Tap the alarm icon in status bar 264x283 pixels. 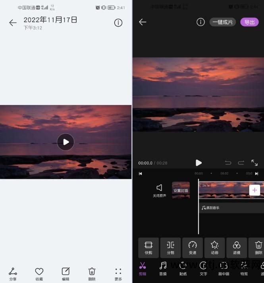[x=98, y=8]
